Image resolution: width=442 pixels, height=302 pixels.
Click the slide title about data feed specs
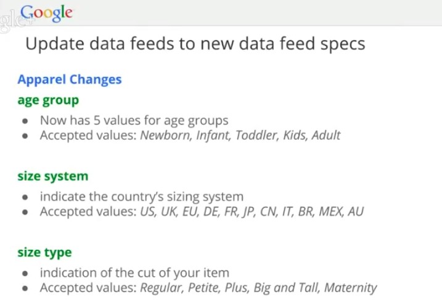pyautogui.click(x=195, y=44)
